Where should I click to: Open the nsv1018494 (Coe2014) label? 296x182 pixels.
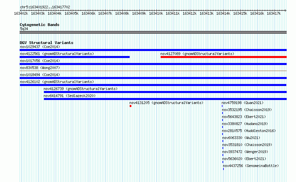pos(40,75)
